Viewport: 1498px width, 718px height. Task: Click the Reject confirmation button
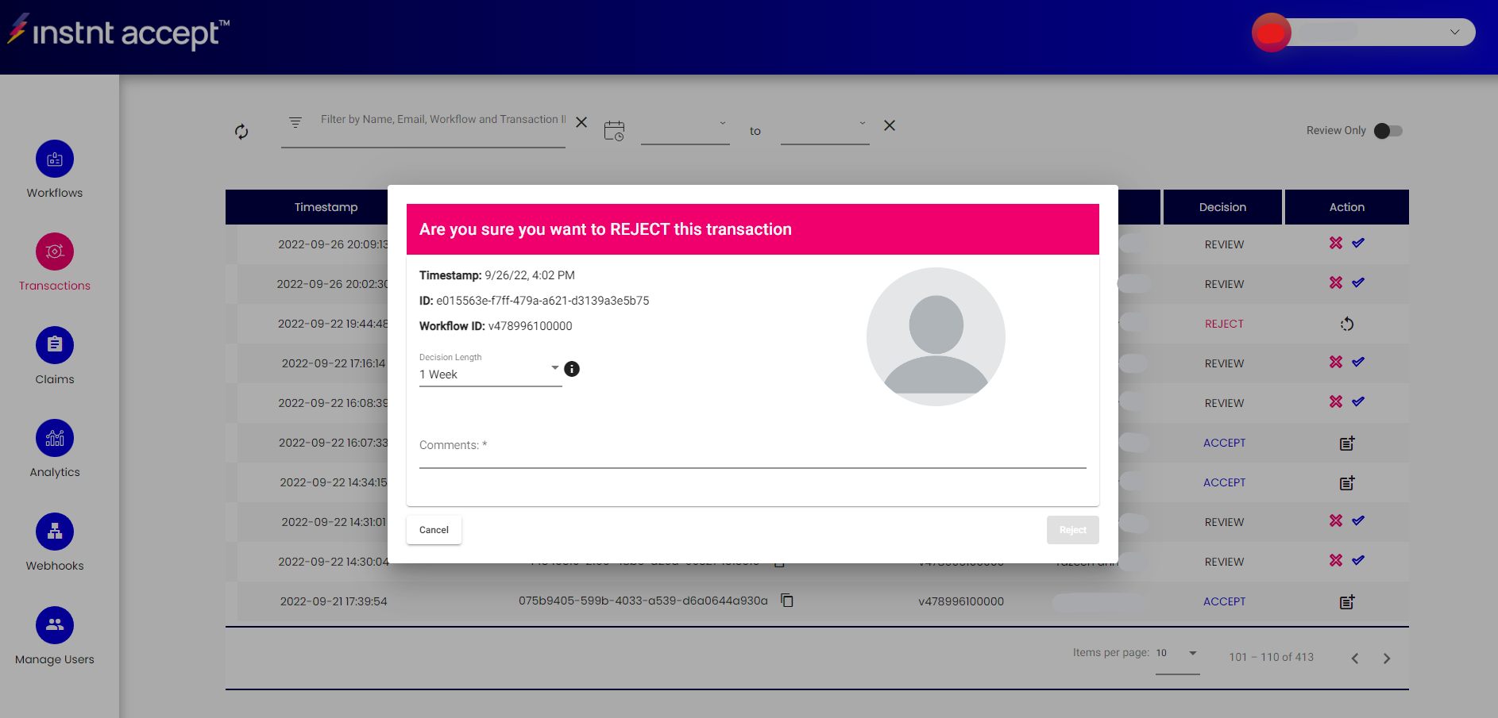[x=1072, y=530]
